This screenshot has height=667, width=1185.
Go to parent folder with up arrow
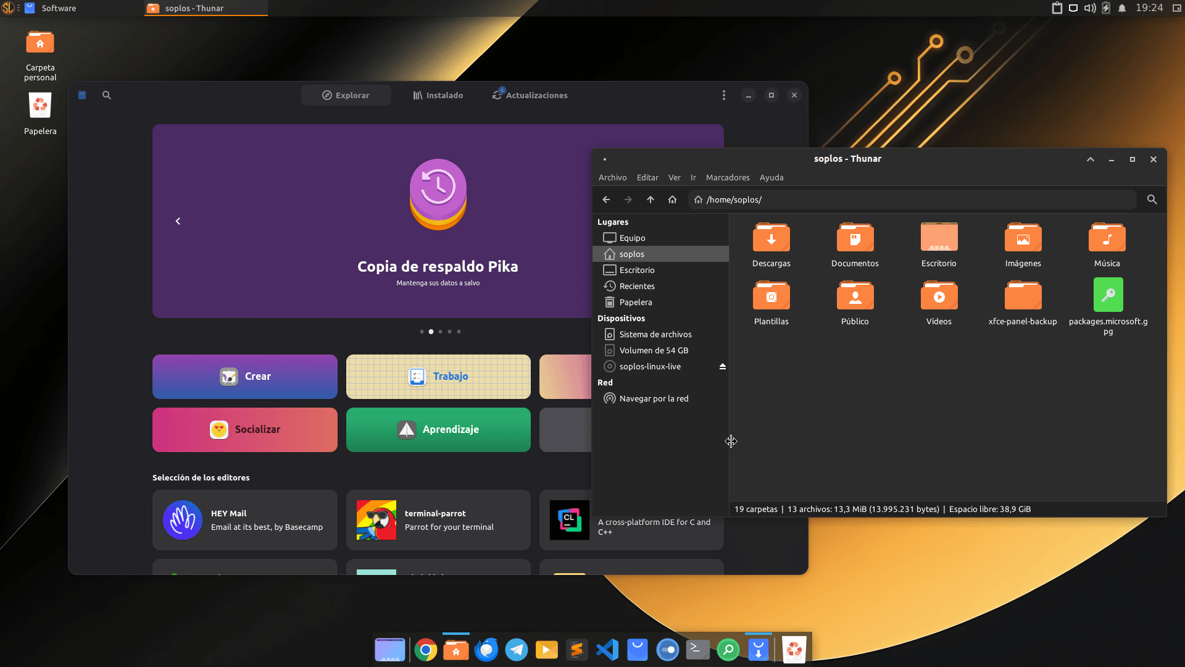click(651, 199)
